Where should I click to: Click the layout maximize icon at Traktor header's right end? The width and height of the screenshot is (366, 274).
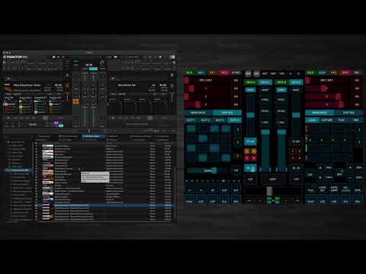172,57
